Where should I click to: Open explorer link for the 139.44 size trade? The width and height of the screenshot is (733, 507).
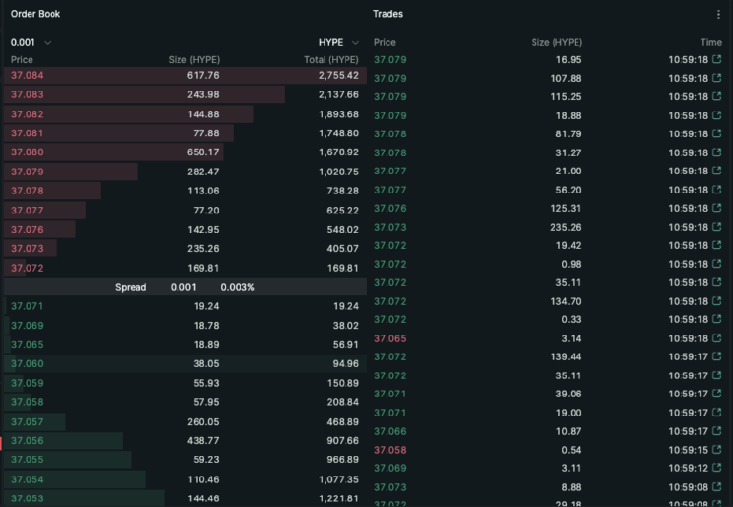point(717,356)
